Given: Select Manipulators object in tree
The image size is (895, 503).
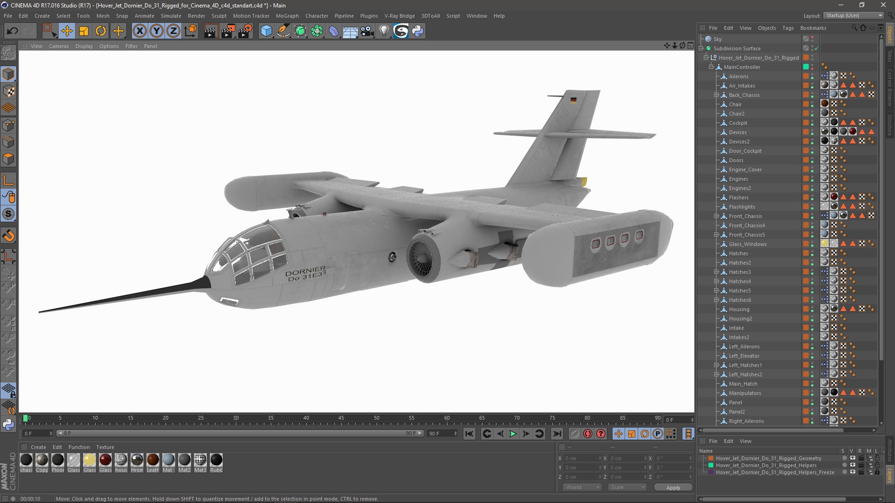Looking at the screenshot, I should pos(745,393).
